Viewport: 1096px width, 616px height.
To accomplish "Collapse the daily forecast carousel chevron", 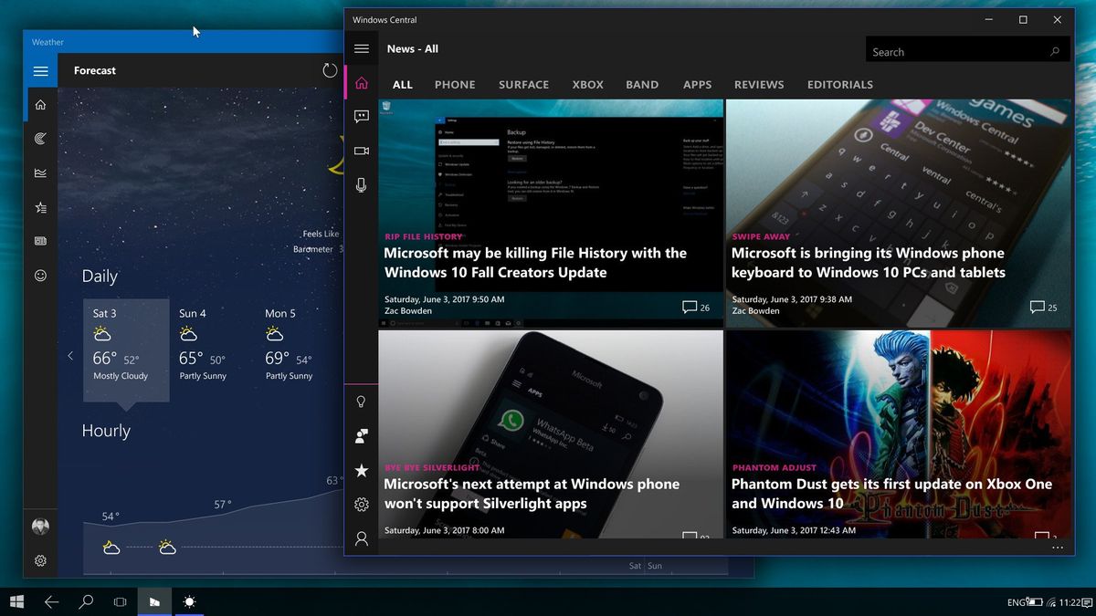I will [x=70, y=356].
